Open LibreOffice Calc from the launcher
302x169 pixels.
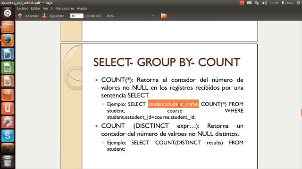pos(8,68)
